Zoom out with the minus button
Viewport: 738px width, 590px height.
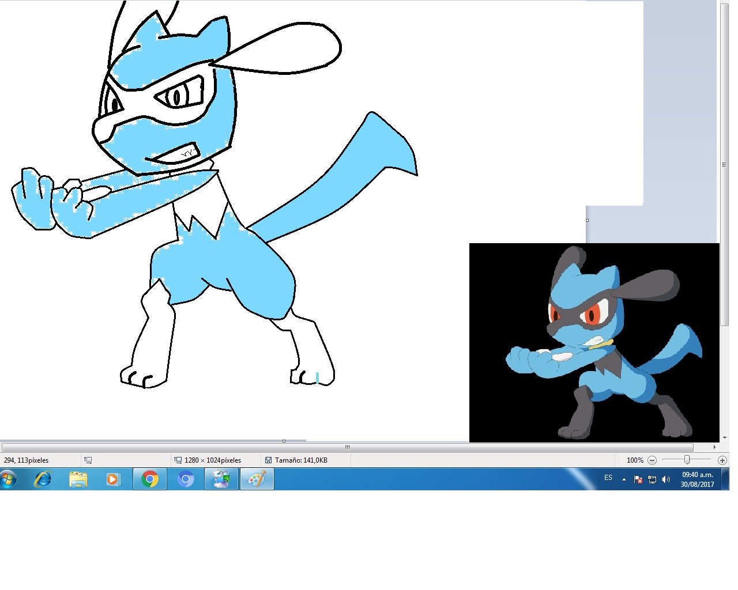tap(652, 460)
